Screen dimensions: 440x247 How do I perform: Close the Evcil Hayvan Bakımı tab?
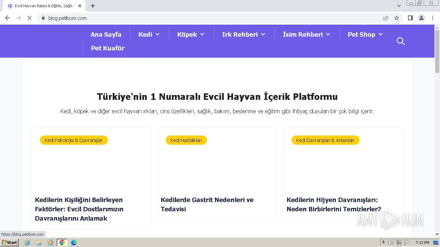[x=80, y=6]
